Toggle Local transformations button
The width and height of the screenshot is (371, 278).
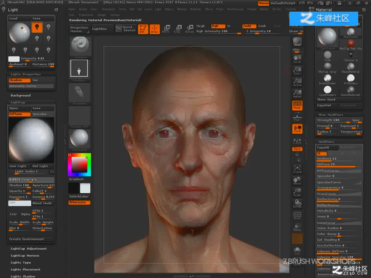[x=297, y=129]
